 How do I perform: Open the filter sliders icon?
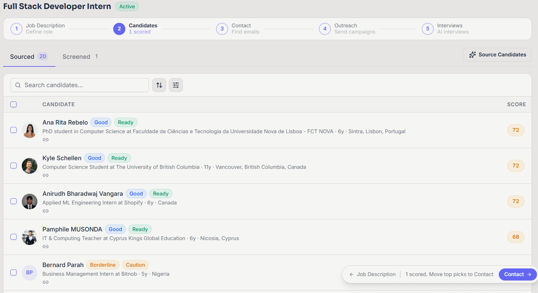point(176,85)
